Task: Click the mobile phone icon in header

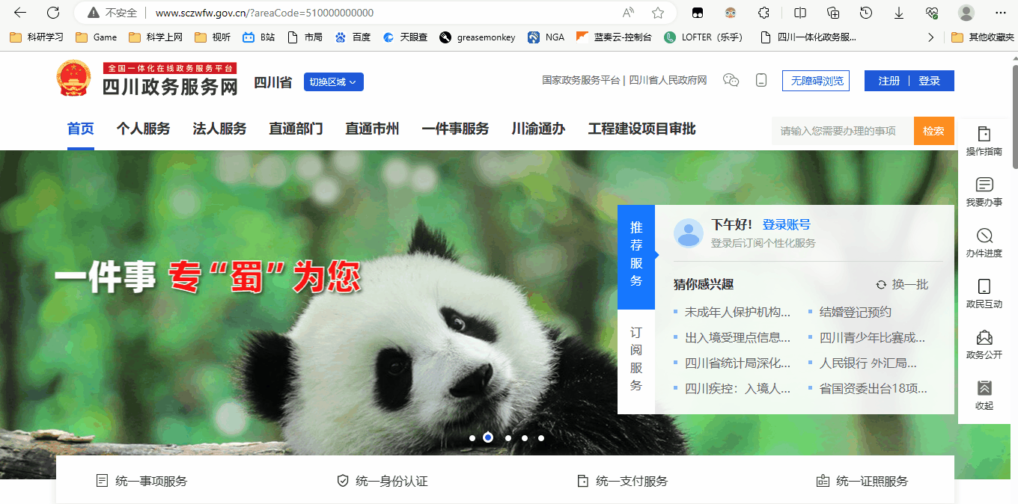Action: (761, 80)
